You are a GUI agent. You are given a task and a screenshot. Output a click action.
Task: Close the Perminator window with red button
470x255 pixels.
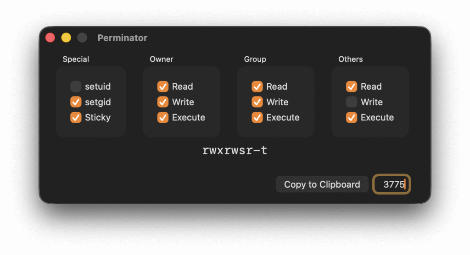pos(50,38)
